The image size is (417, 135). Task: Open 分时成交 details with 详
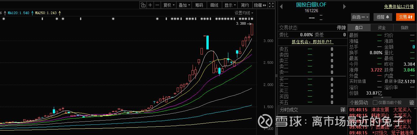click(343, 110)
